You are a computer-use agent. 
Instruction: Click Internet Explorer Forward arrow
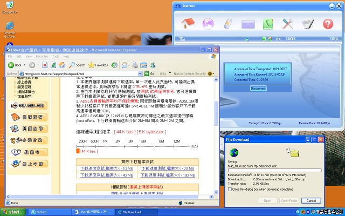coord(32,65)
